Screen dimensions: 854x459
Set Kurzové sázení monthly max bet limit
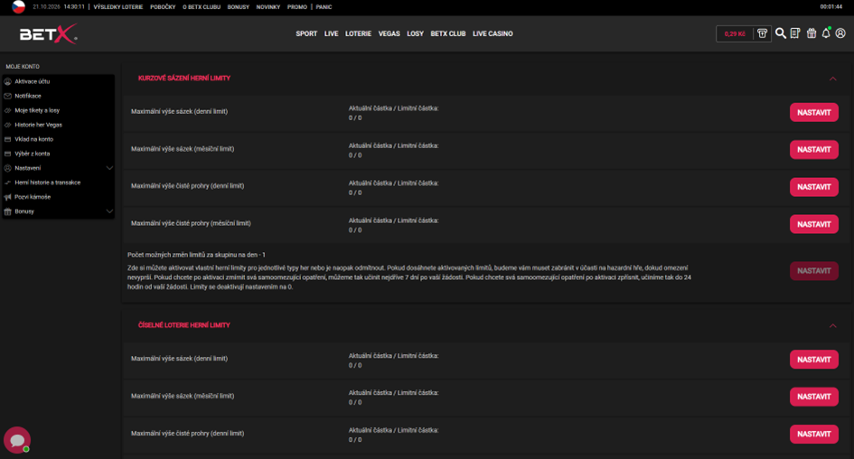point(813,150)
